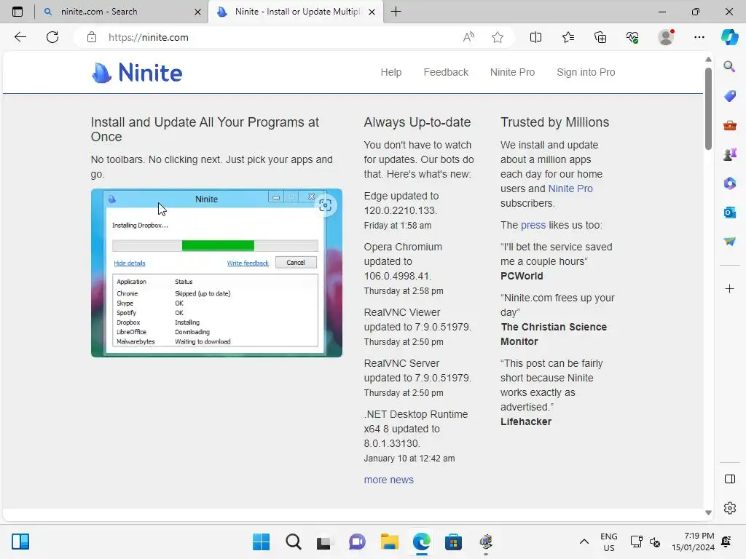Toggle sidebar visibility icon at bottom
The width and height of the screenshot is (746, 559).
(729, 479)
